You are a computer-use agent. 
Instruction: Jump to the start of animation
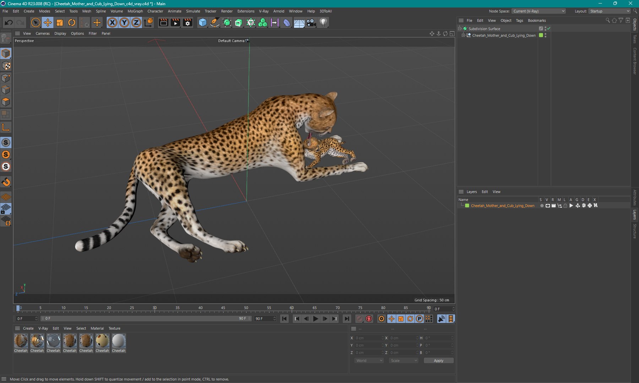click(x=284, y=319)
